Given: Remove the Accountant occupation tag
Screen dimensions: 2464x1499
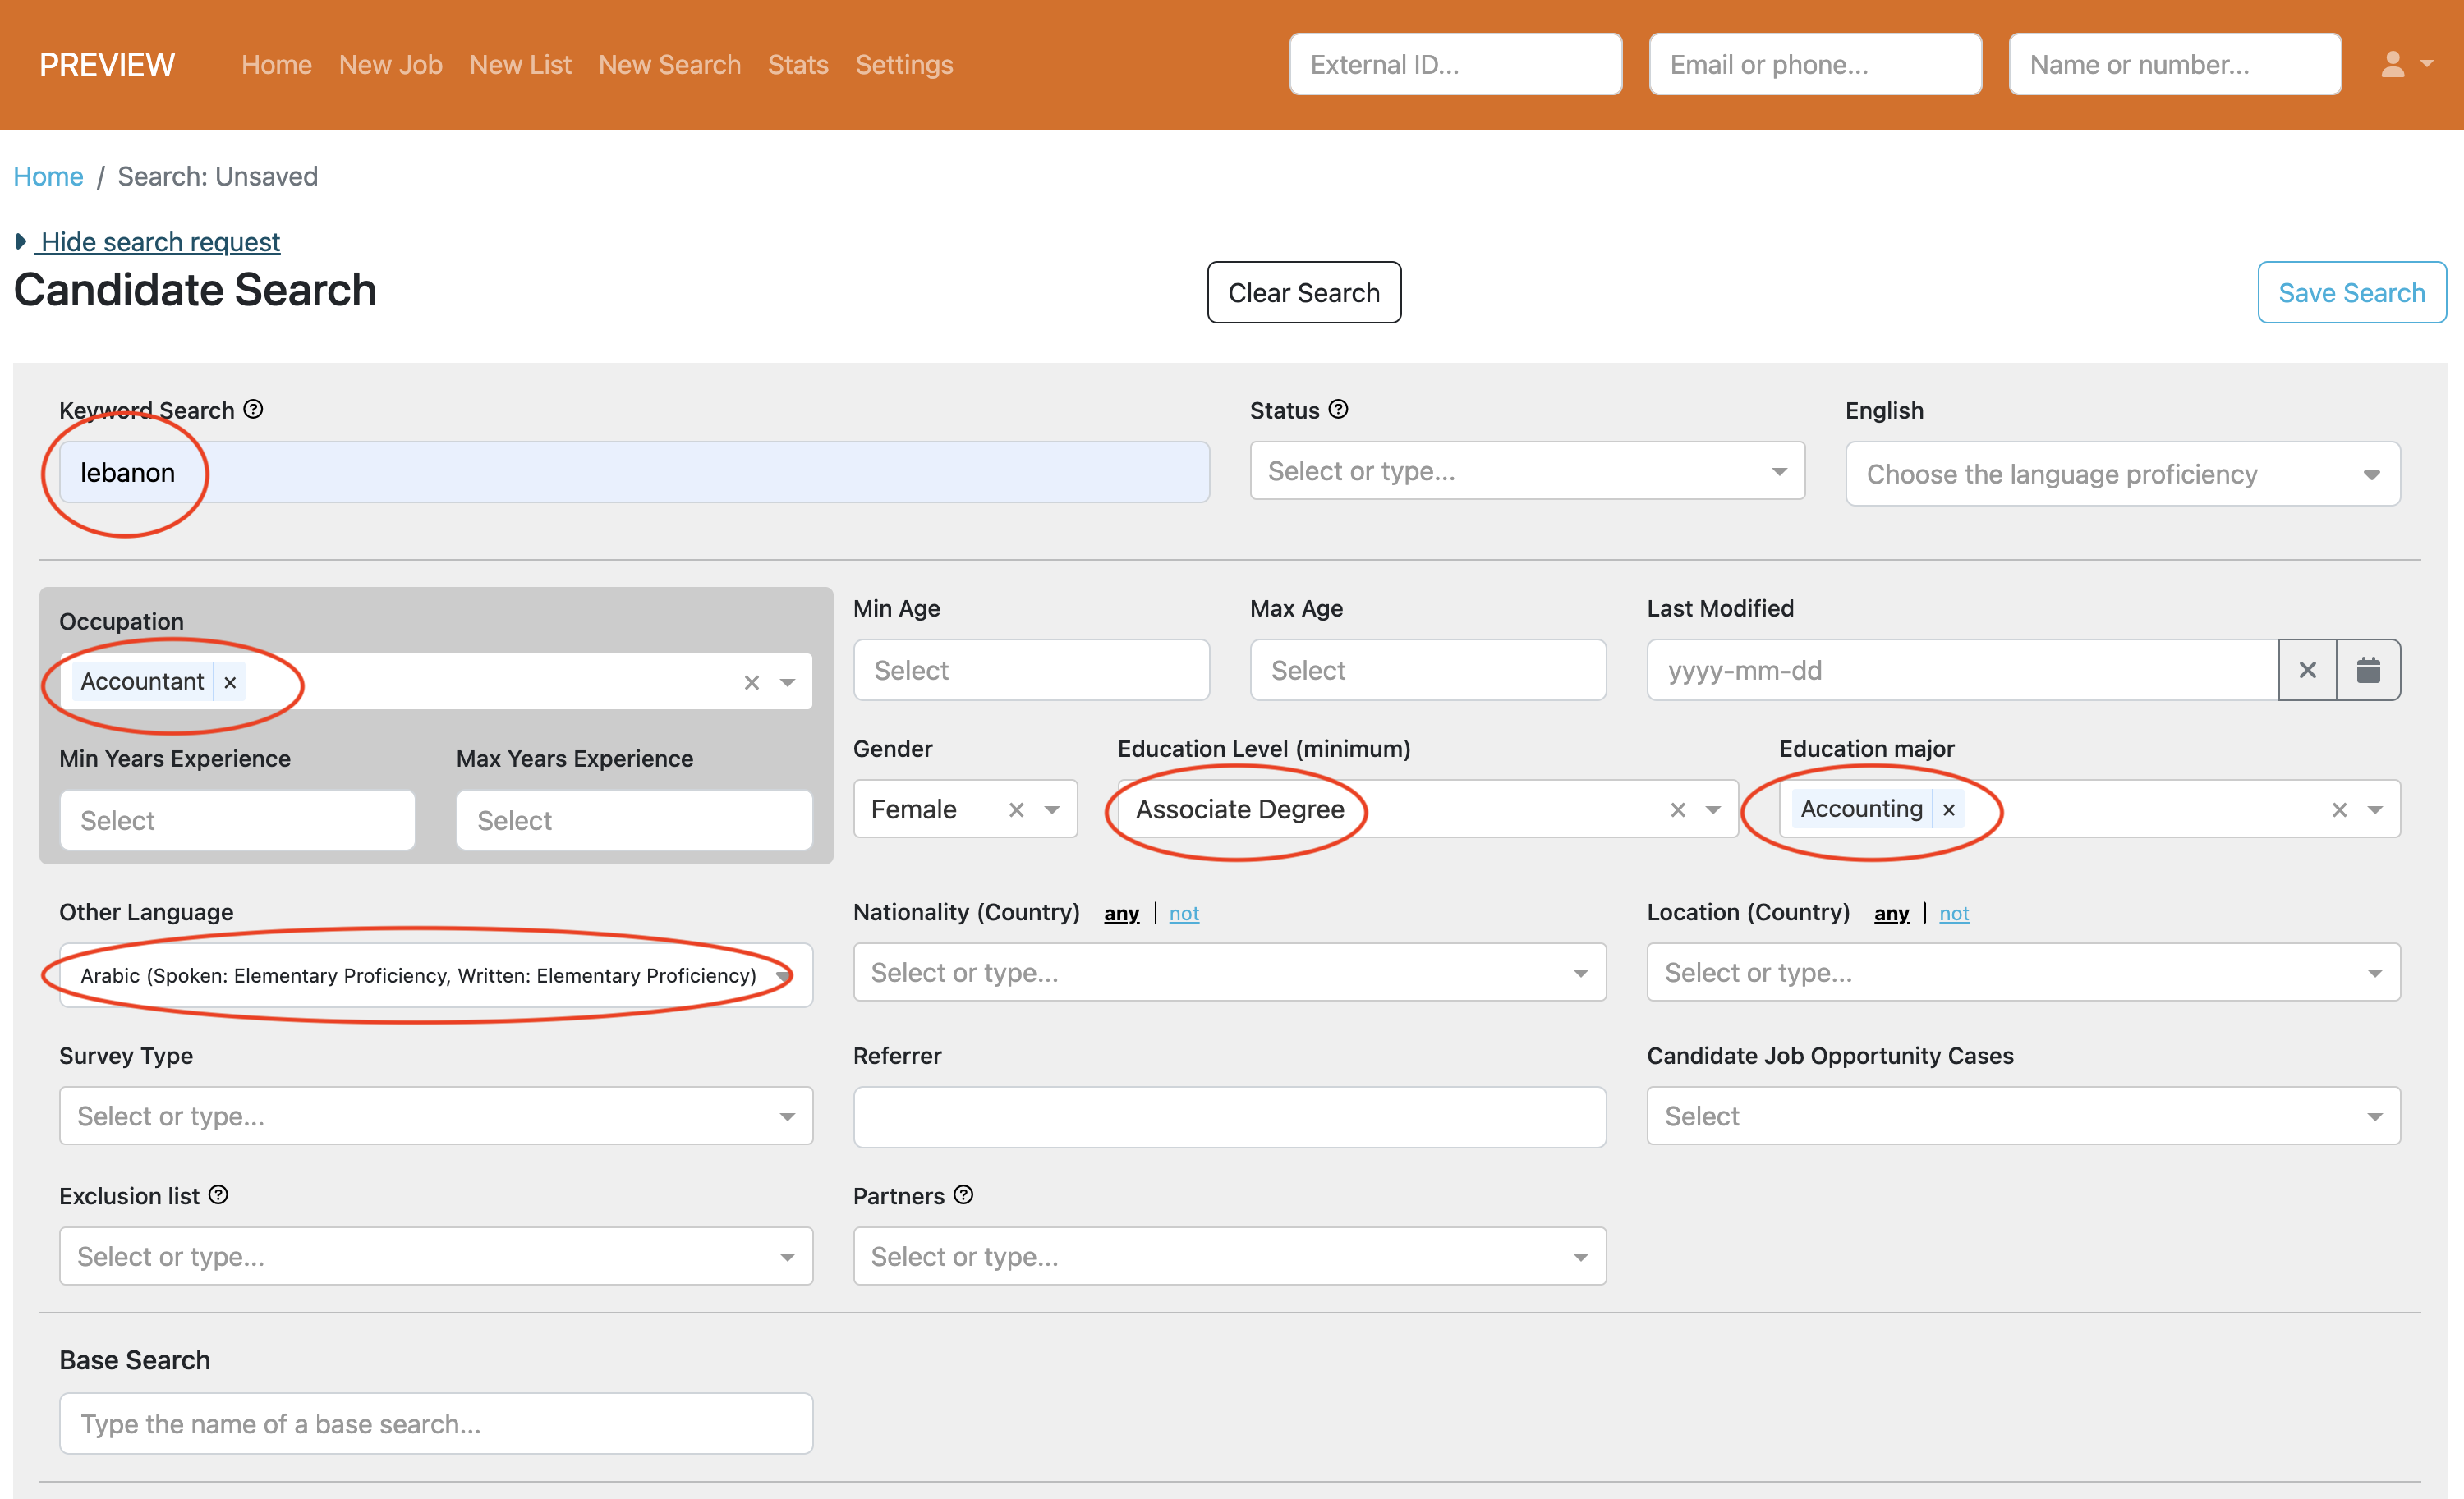Looking at the screenshot, I should click(230, 681).
